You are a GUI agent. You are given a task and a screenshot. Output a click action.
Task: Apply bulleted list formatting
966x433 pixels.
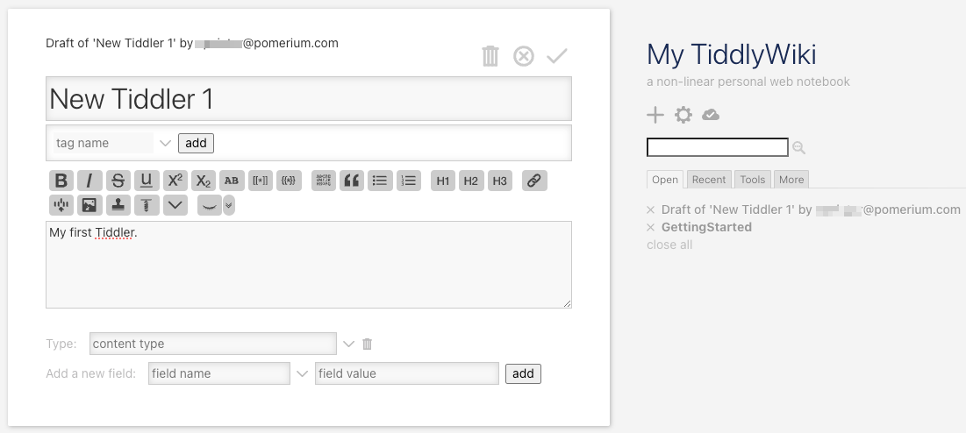(x=380, y=181)
